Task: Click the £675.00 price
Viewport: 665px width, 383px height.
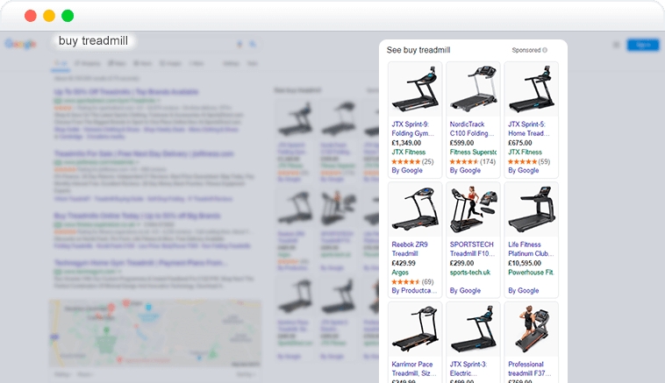Action: pyautogui.click(x=520, y=143)
